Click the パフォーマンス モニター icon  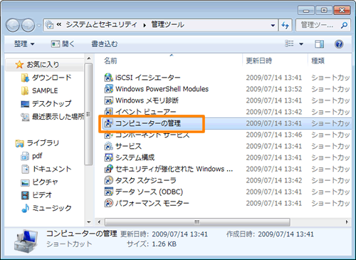[108, 203]
